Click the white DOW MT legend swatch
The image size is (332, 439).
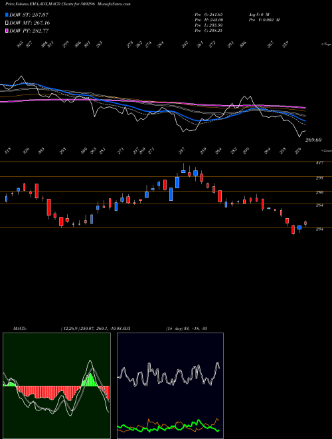tap(7, 23)
